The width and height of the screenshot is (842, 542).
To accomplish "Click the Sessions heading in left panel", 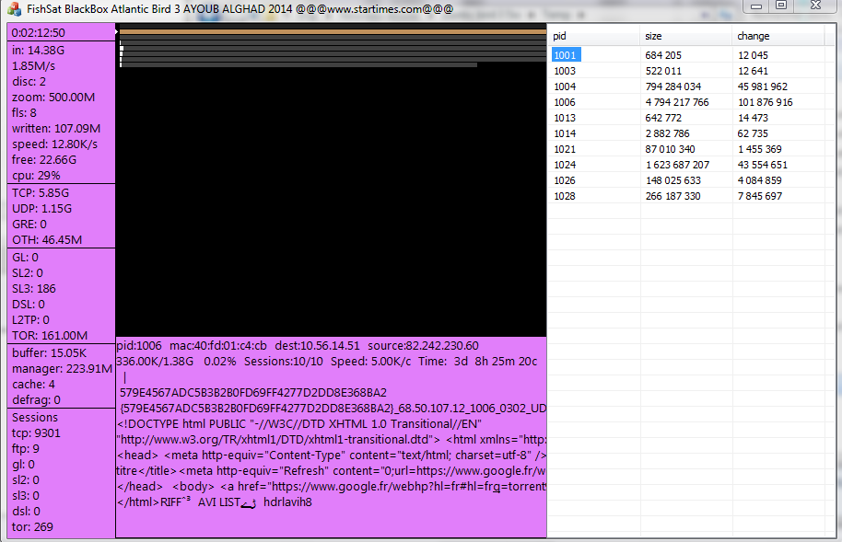I will [x=35, y=417].
